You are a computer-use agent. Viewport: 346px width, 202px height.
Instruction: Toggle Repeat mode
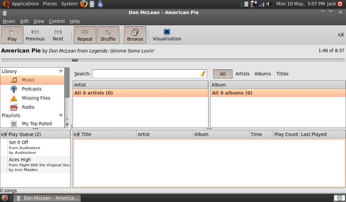coord(85,35)
